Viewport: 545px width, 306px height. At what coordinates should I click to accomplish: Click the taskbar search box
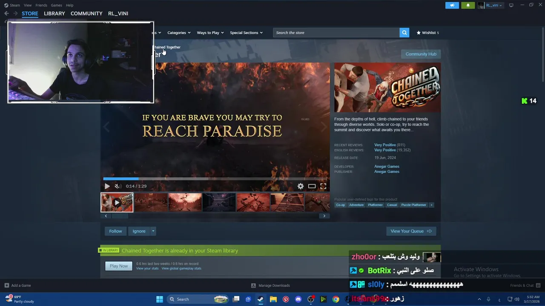coord(198,299)
